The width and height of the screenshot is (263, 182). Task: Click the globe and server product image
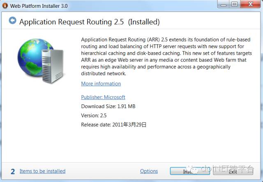41,61
